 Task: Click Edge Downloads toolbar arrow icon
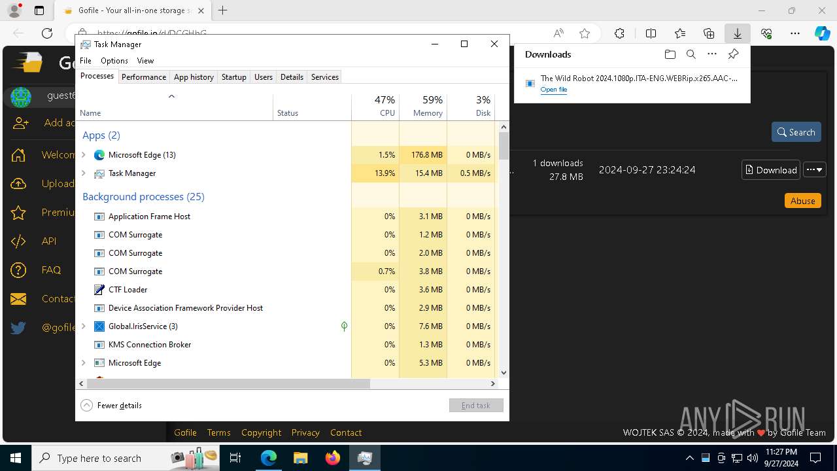[x=737, y=33]
